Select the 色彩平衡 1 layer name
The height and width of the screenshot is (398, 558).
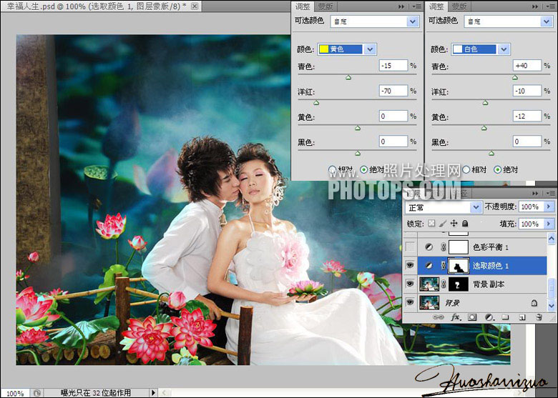pos(490,247)
